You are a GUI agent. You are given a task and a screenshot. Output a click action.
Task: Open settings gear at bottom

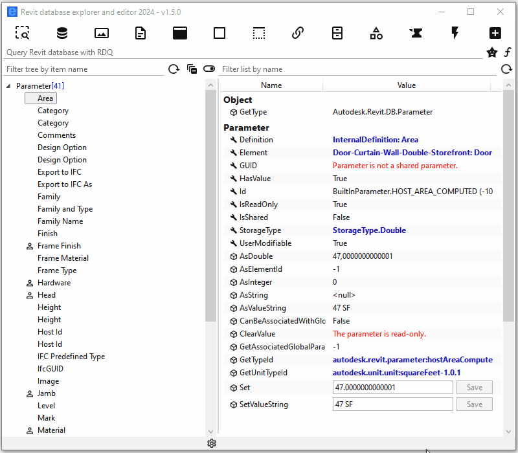[x=212, y=443]
